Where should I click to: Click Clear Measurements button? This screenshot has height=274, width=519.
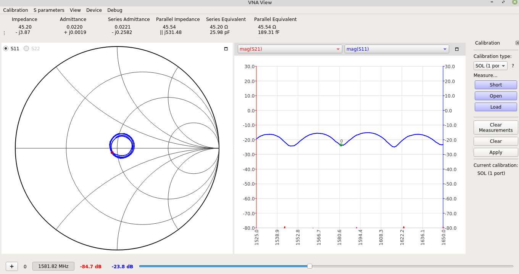tap(496, 128)
